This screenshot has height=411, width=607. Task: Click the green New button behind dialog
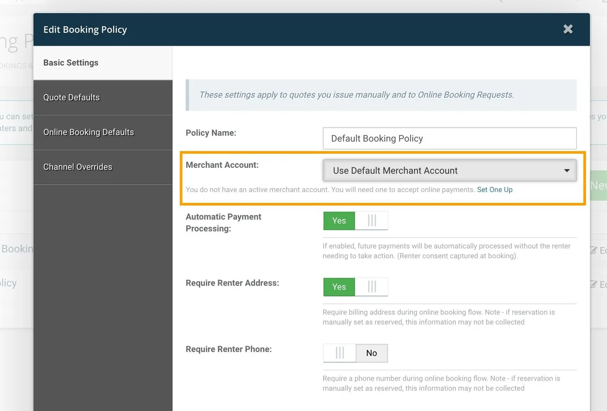click(598, 186)
